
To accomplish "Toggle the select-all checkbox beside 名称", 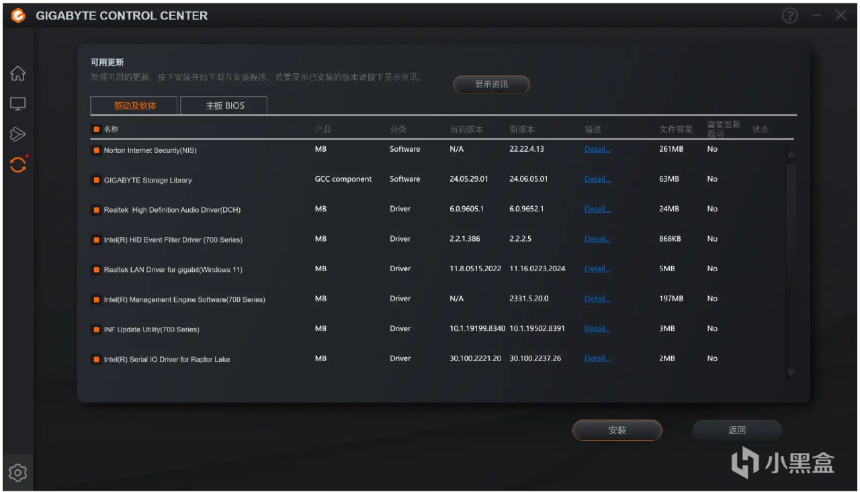I will 97,129.
